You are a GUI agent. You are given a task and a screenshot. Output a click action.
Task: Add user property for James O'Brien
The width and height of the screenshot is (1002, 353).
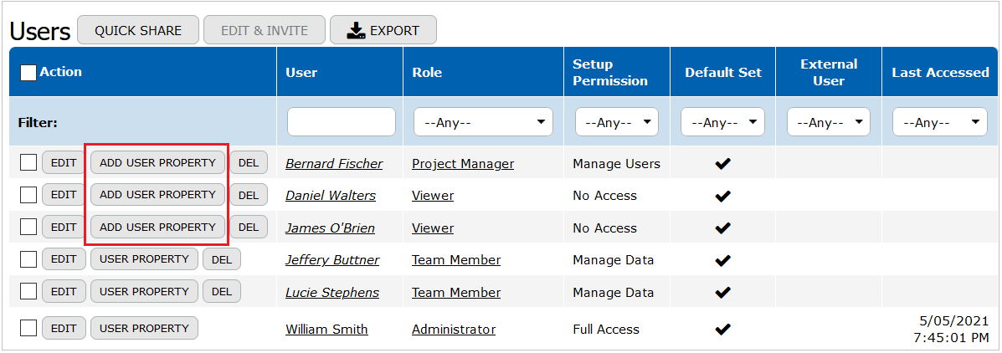tap(158, 228)
